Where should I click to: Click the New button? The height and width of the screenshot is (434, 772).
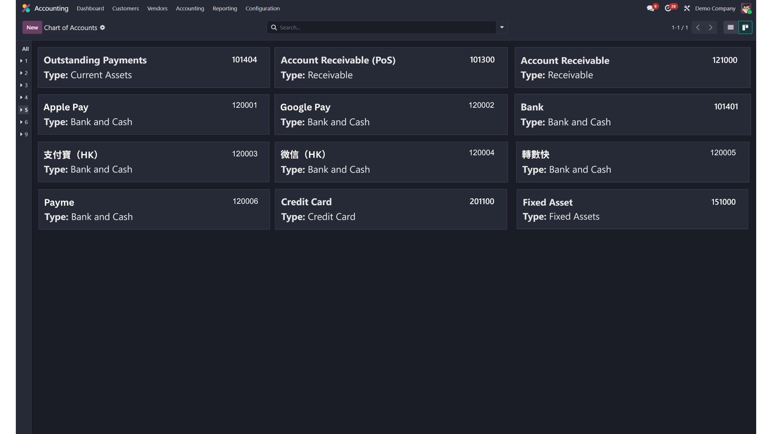32,28
